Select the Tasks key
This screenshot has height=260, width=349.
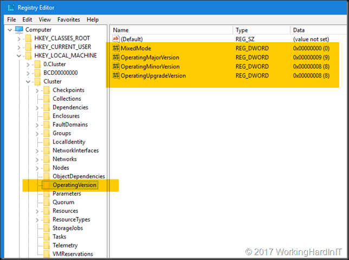point(59,237)
